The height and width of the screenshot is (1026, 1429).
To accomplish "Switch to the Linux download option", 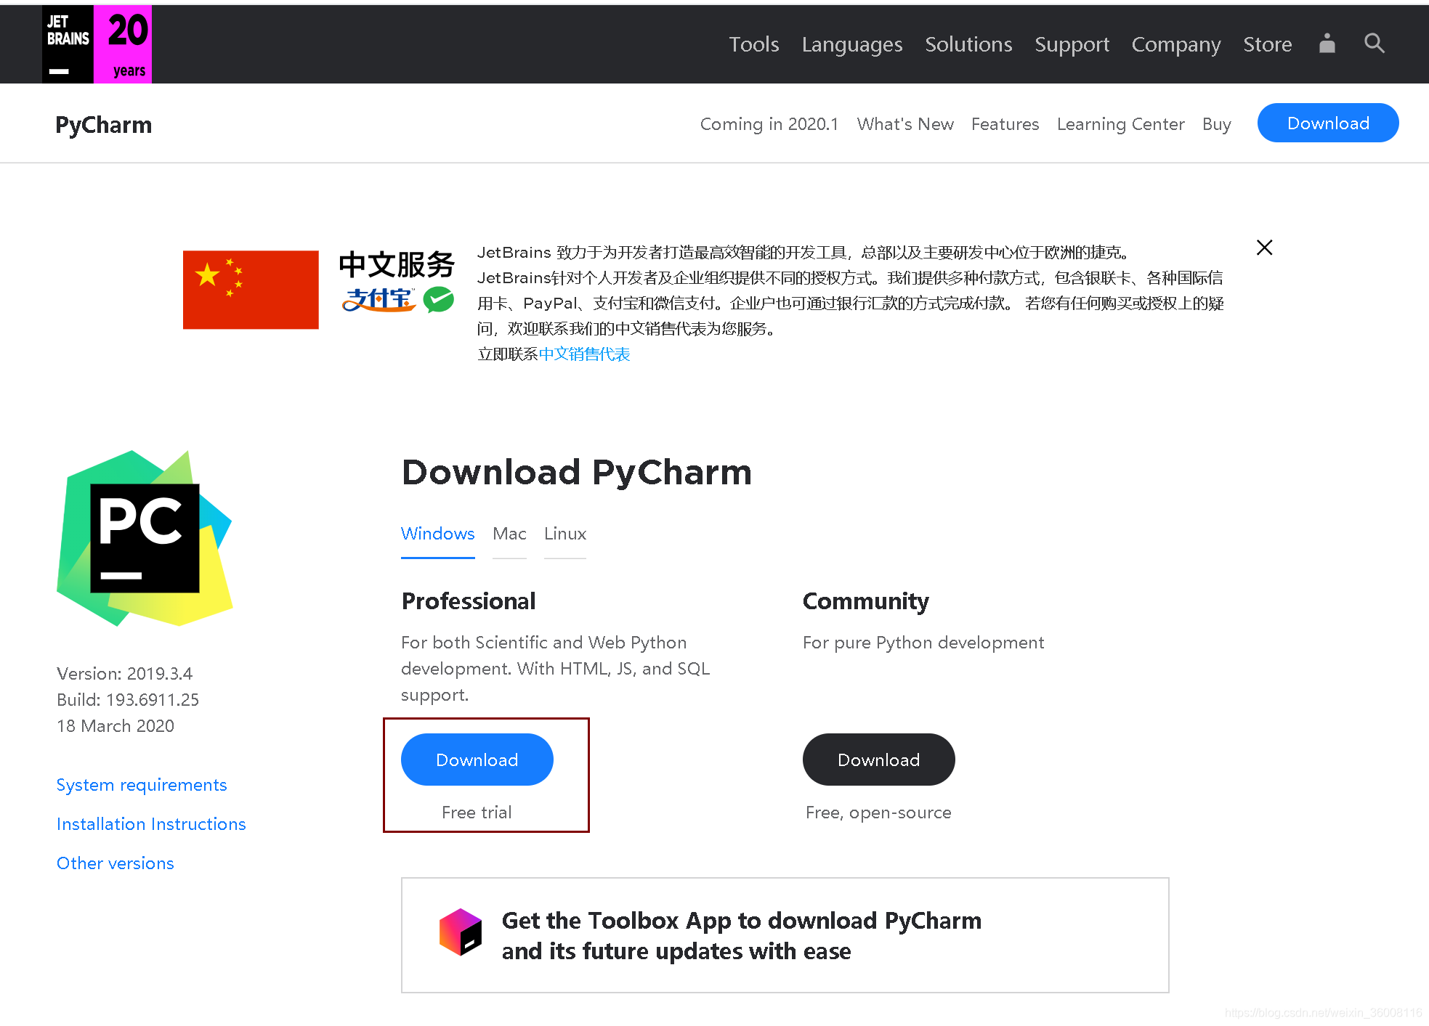I will tap(564, 534).
